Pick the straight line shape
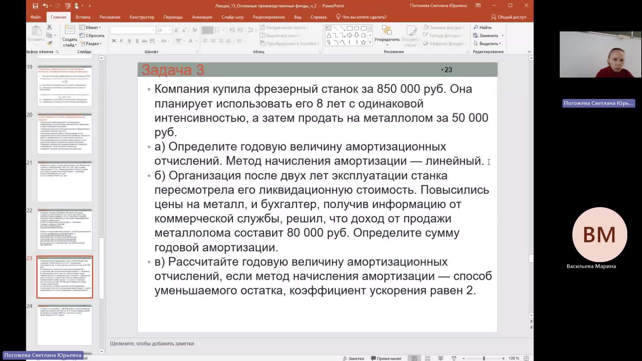The height and width of the screenshot is (361, 642). coord(335,28)
